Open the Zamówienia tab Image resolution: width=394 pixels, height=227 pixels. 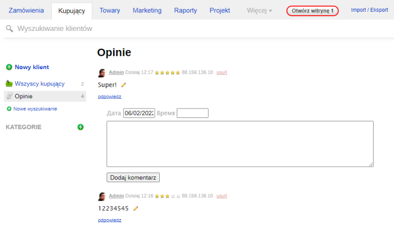click(26, 11)
